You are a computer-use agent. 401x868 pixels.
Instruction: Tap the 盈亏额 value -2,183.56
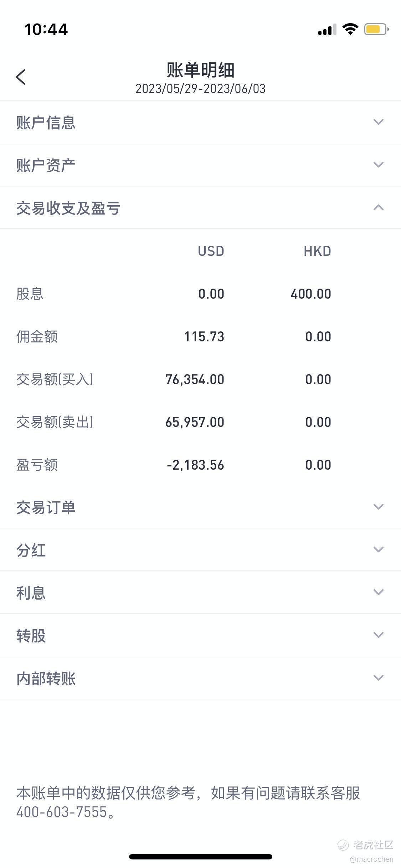tap(195, 465)
